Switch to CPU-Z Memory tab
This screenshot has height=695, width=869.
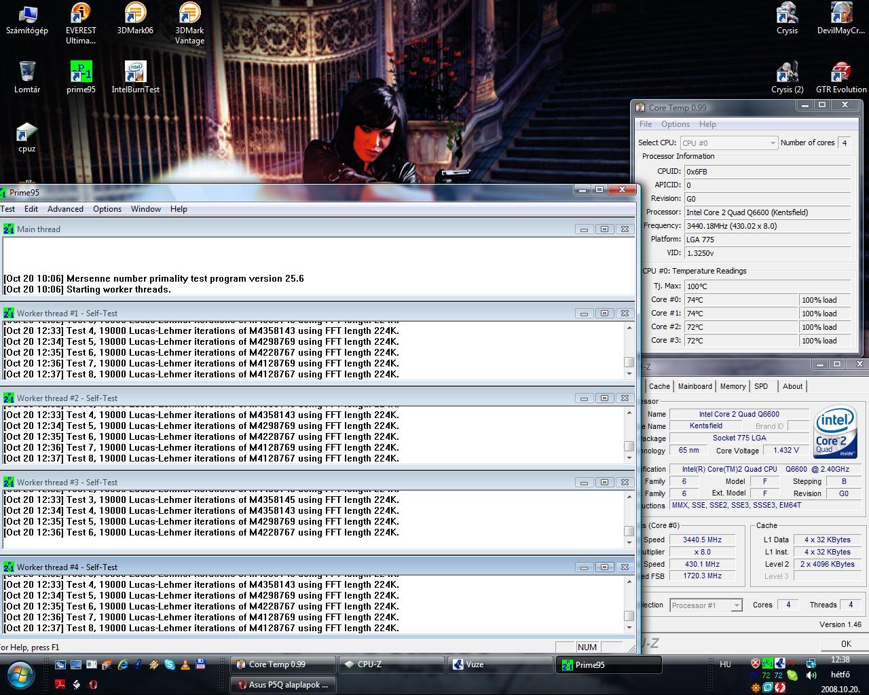[733, 386]
